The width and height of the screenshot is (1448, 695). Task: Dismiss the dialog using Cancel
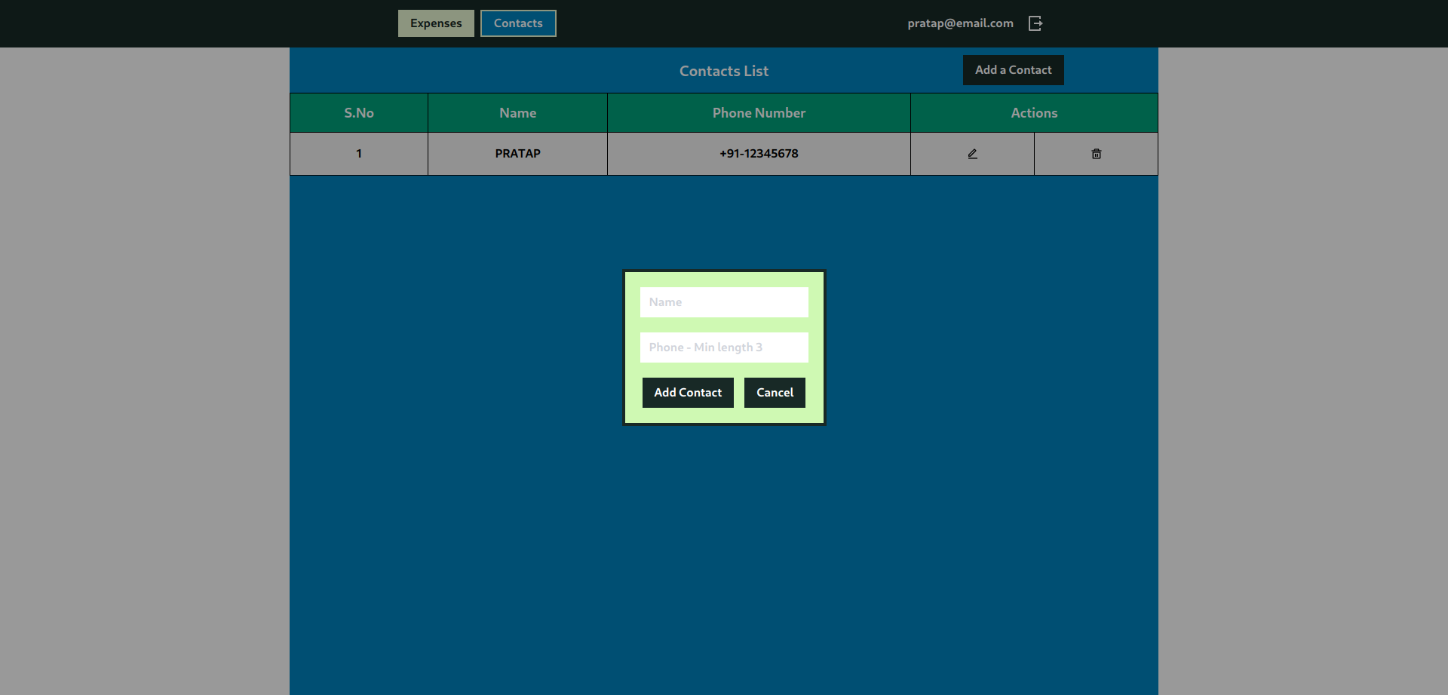(775, 393)
